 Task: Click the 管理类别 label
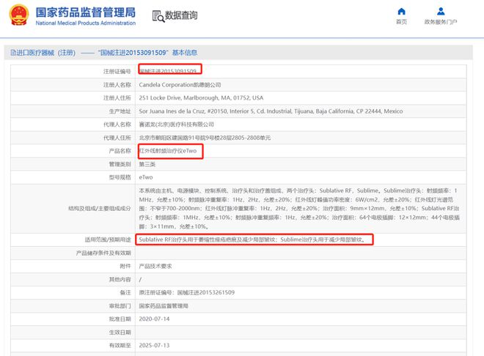coord(120,164)
